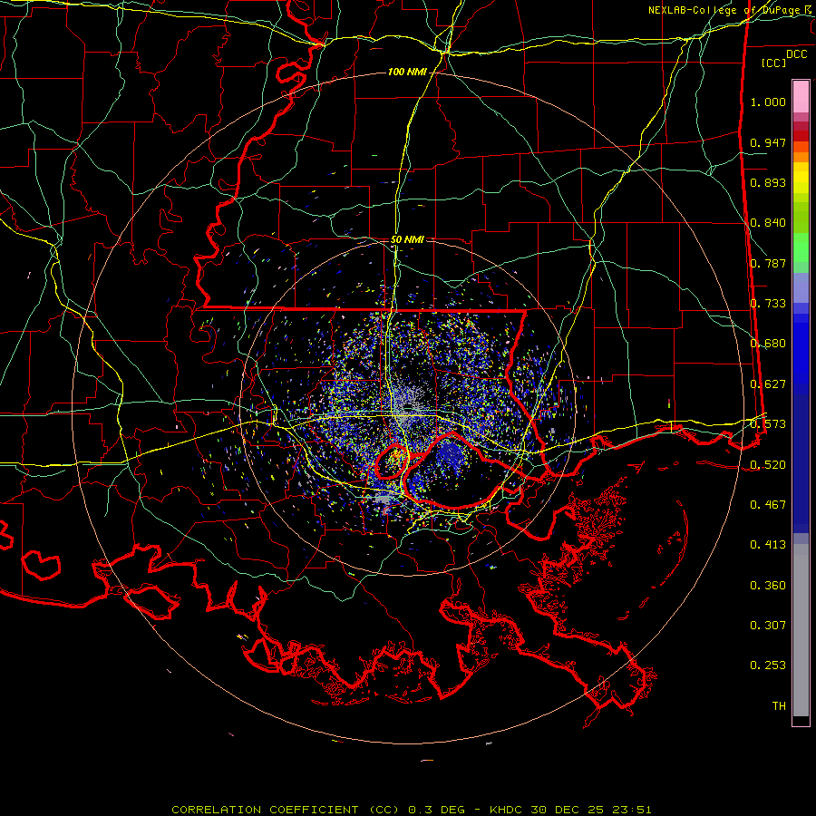Click the TH threshold label on the legend
This screenshot has height=816, width=816.
[x=779, y=706]
